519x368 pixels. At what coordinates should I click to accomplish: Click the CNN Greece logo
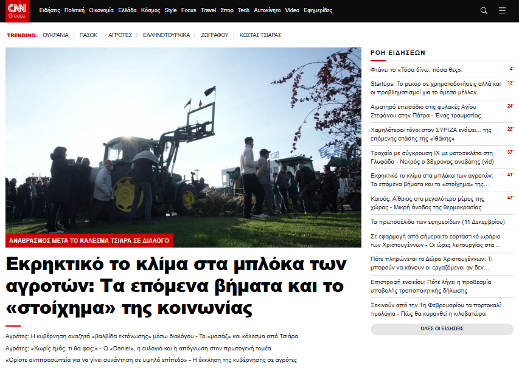[x=16, y=11]
